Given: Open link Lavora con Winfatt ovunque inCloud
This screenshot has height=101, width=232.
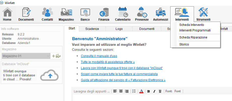Looking at the screenshot, I should (x=122, y=68).
